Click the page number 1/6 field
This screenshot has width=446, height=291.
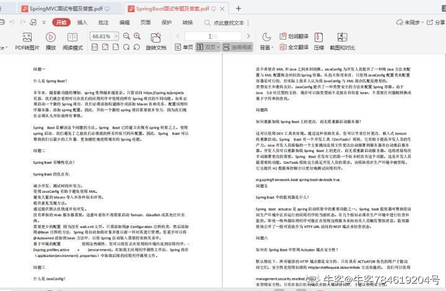pyautogui.click(x=212, y=36)
